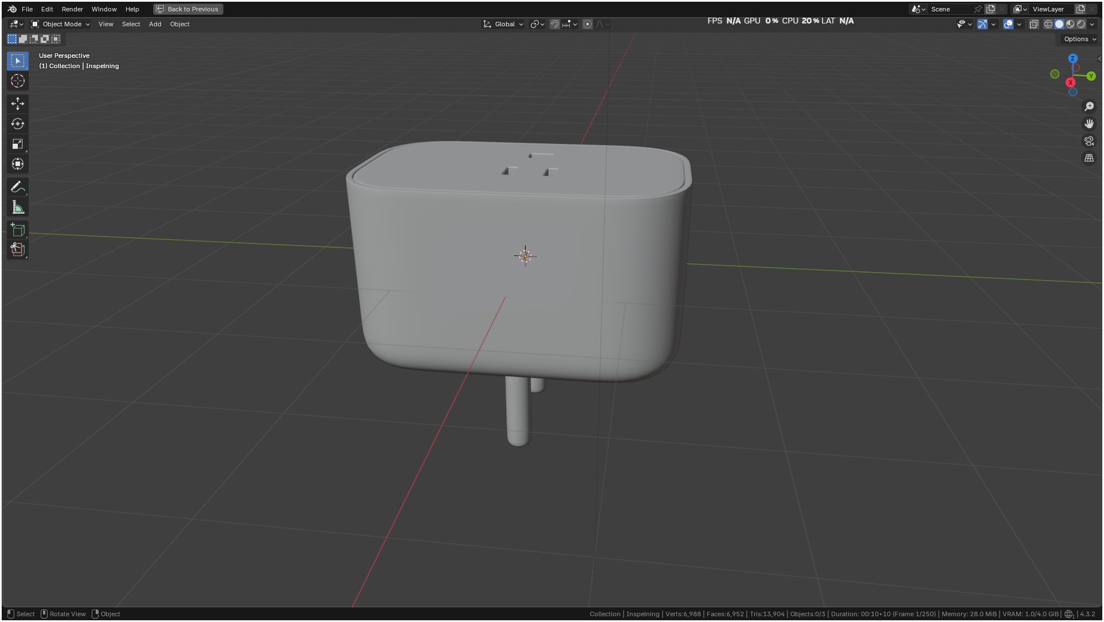Image resolution: width=1104 pixels, height=622 pixels.
Task: Toggle viewport overlays
Action: tap(1008, 24)
